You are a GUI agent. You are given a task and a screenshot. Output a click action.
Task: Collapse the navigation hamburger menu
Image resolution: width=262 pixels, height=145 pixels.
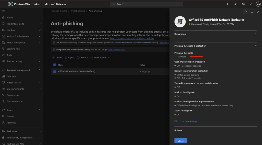[x=3, y=11]
